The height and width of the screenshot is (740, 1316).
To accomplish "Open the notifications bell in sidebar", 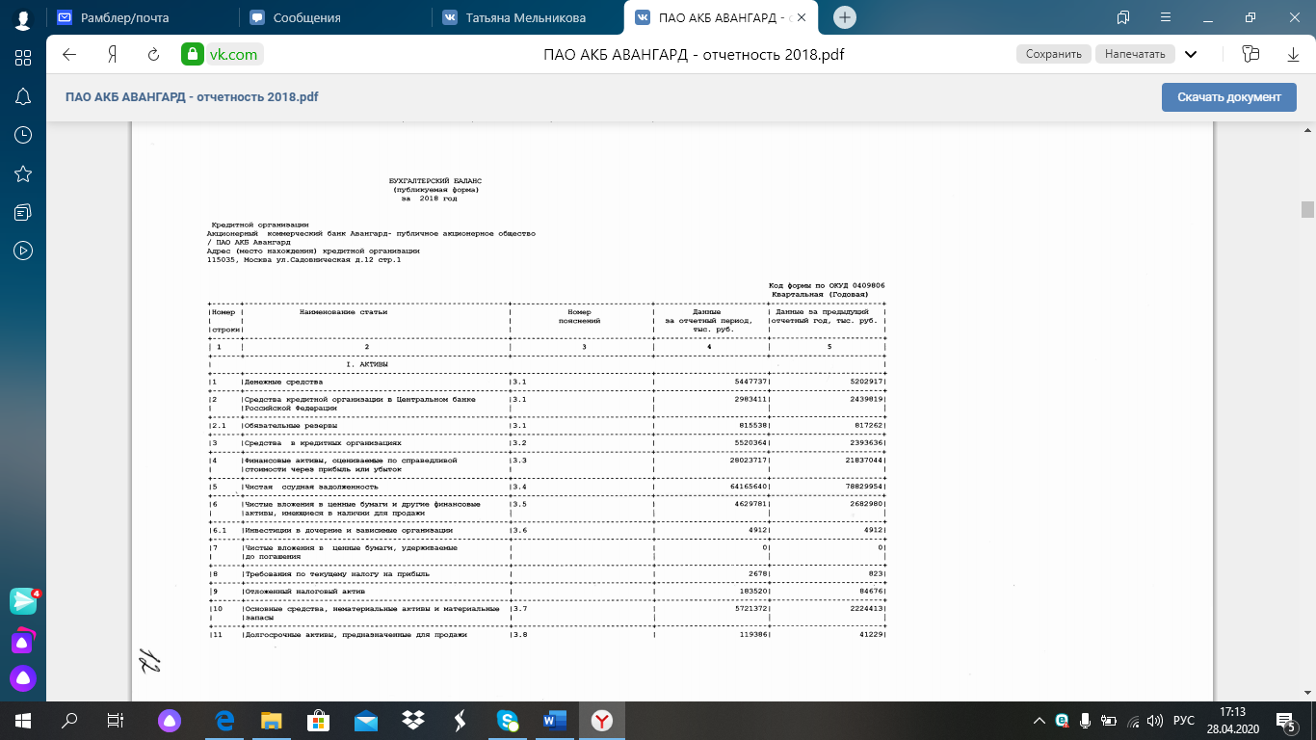I will pos(23,96).
